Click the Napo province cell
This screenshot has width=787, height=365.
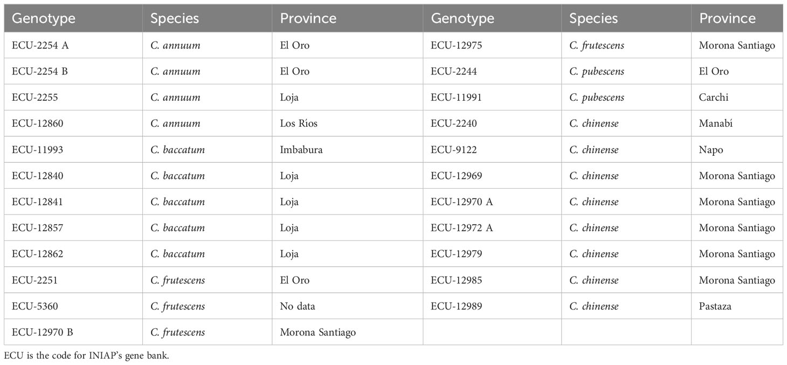point(737,150)
